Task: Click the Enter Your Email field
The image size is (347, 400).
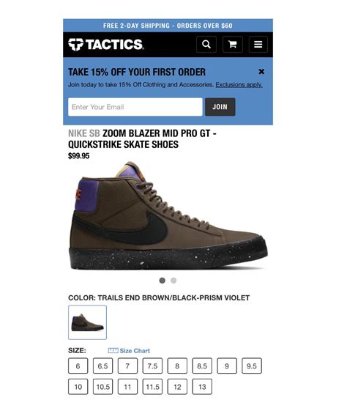Action: click(135, 107)
